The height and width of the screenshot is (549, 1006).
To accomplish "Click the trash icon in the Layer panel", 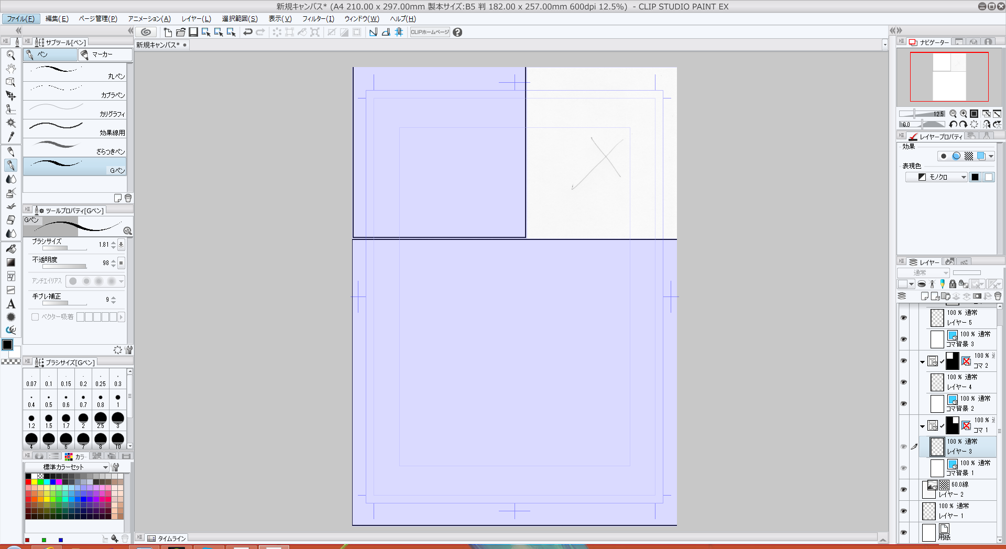I will coord(998,296).
